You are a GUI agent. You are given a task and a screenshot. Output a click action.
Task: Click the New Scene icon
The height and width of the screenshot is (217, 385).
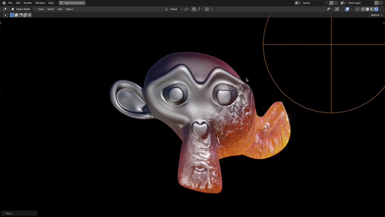point(331,3)
